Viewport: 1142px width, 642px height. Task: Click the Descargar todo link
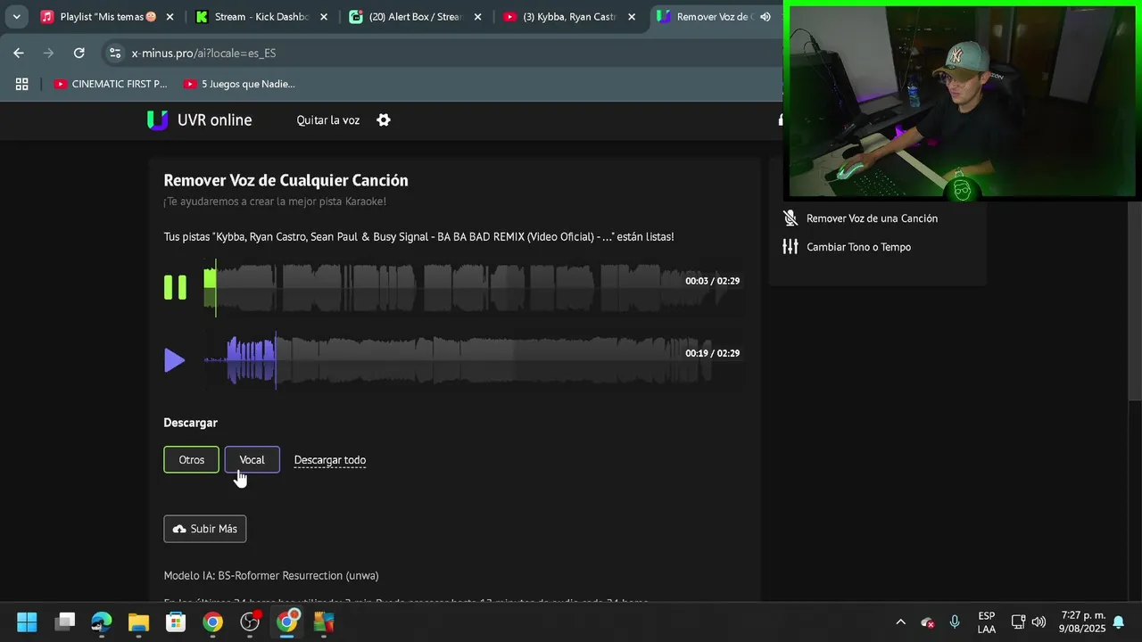330,460
